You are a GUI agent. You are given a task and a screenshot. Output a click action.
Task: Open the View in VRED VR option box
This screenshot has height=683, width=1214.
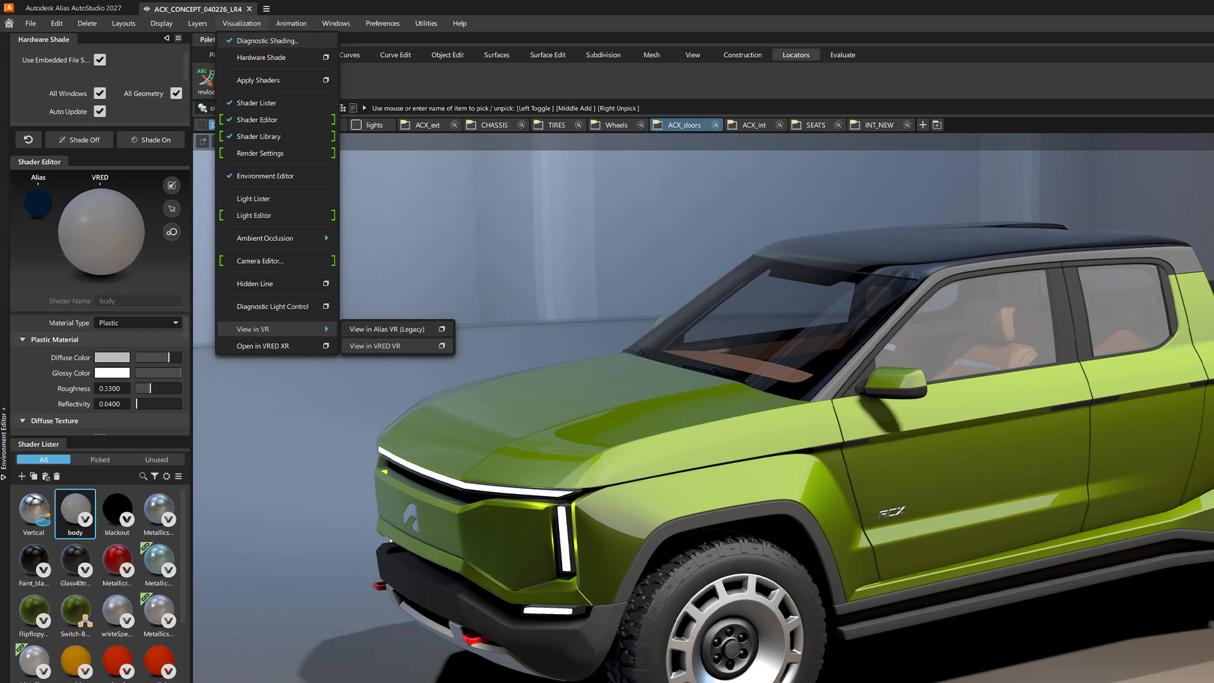pos(442,346)
